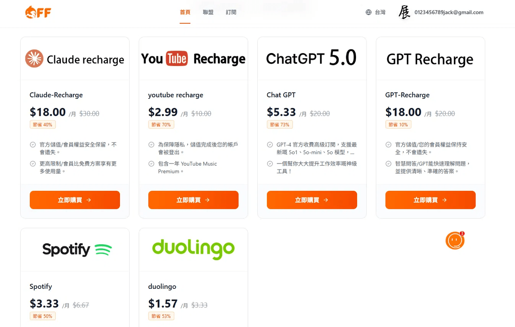Click the Chat GPT product title
The width and height of the screenshot is (515, 327).
tap(281, 95)
